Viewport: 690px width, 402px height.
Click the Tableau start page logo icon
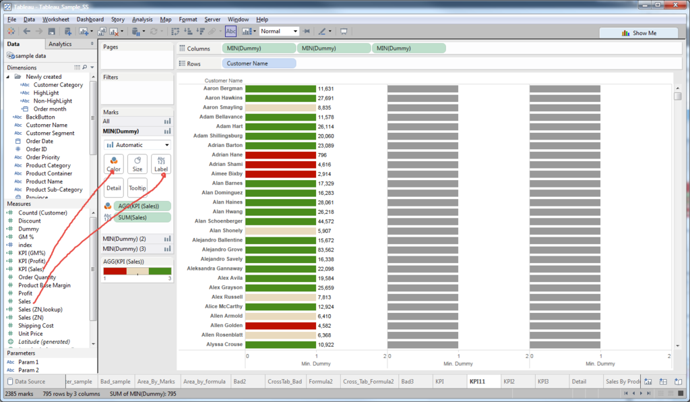(11, 31)
